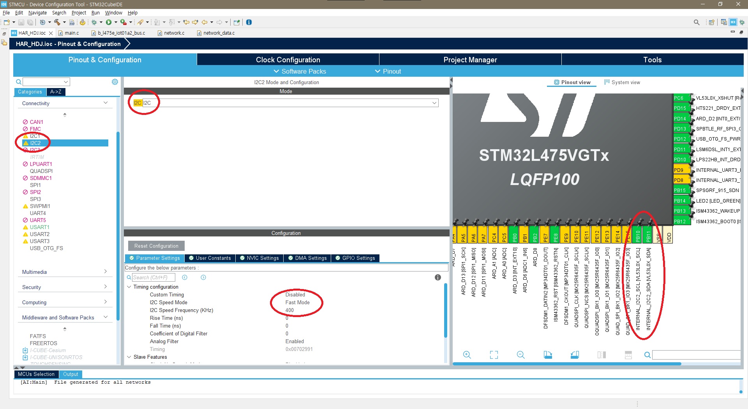Click the Save toolbar icon
Viewport: 748px width, 409px height.
(x=21, y=22)
